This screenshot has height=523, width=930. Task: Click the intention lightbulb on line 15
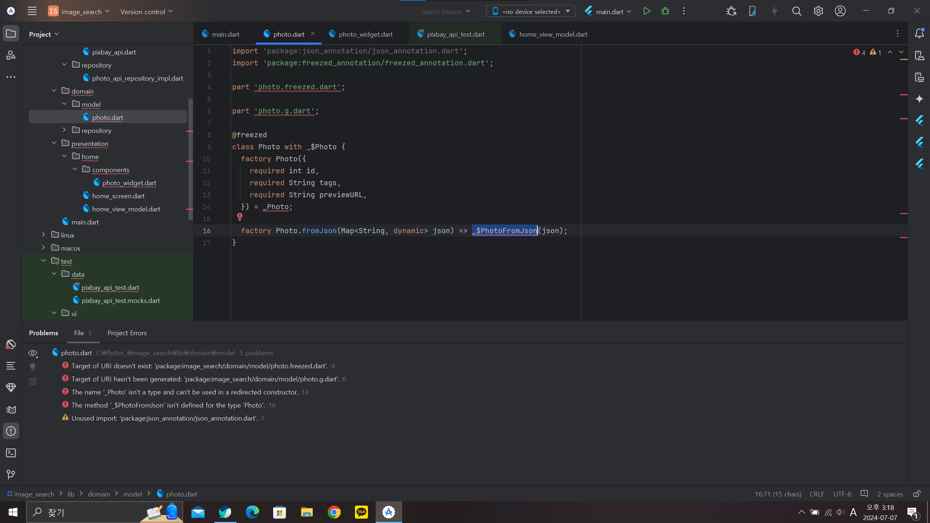[x=240, y=217]
